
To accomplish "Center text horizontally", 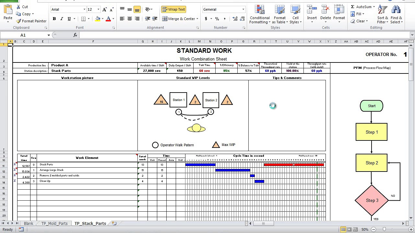I will 129,19.
